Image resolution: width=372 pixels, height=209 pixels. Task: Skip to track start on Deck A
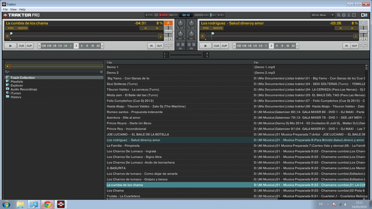coord(7,36)
